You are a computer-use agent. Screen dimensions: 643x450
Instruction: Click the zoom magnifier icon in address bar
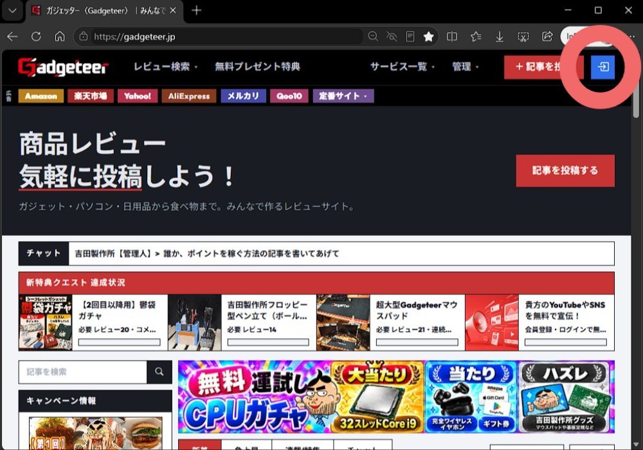point(373,37)
